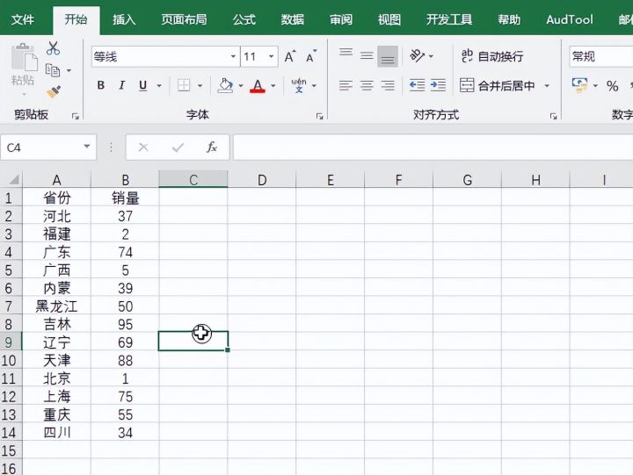Click the text orientation icon

[x=417, y=55]
